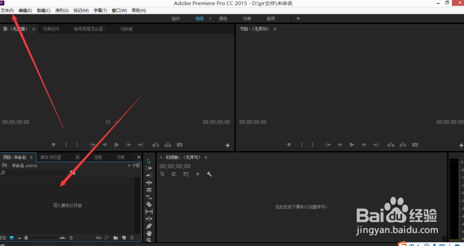Image resolution: width=464 pixels, height=246 pixels.
Task: Play the Source monitor
Action: coord(116,145)
